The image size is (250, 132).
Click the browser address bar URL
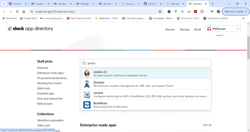[x=55, y=11]
